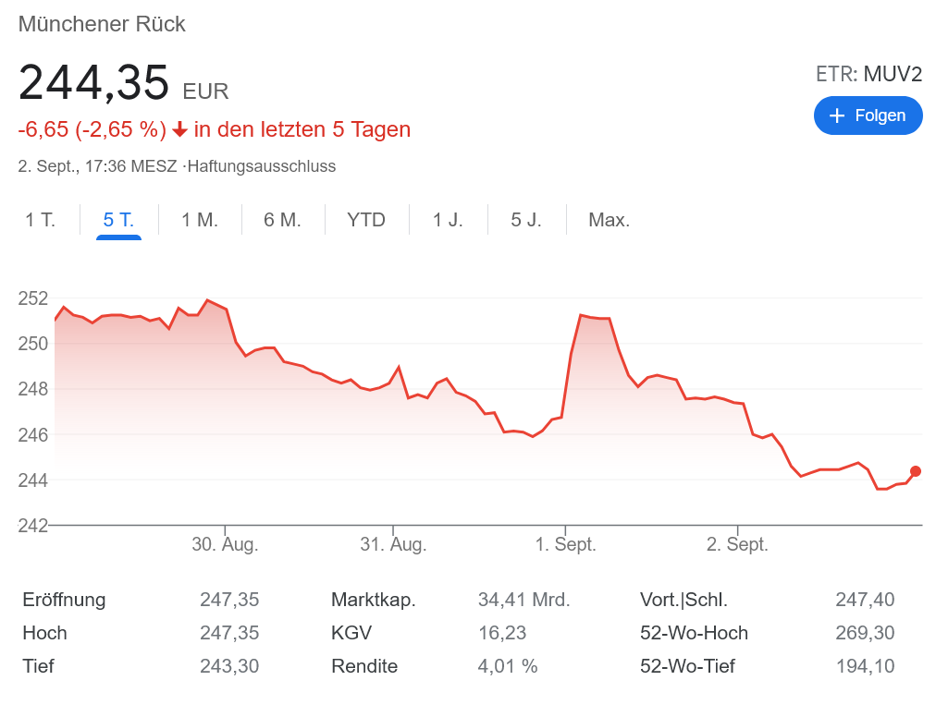Switch to the 1 M. range

(x=200, y=220)
